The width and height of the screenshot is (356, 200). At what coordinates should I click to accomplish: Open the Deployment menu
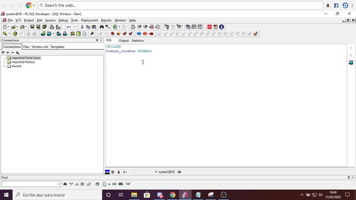click(89, 20)
